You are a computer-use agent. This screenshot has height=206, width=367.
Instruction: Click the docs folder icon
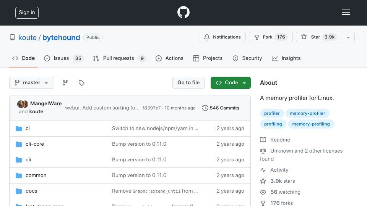19,191
